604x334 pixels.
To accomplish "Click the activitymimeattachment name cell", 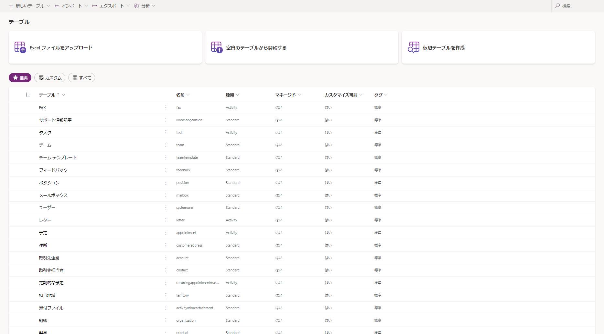I will 195,308.
